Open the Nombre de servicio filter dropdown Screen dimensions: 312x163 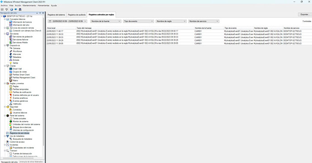click(x=203, y=21)
